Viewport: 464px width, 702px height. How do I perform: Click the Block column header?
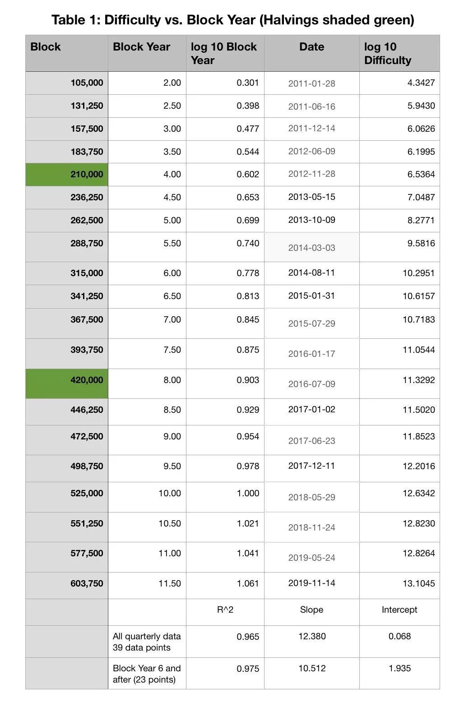(46, 47)
